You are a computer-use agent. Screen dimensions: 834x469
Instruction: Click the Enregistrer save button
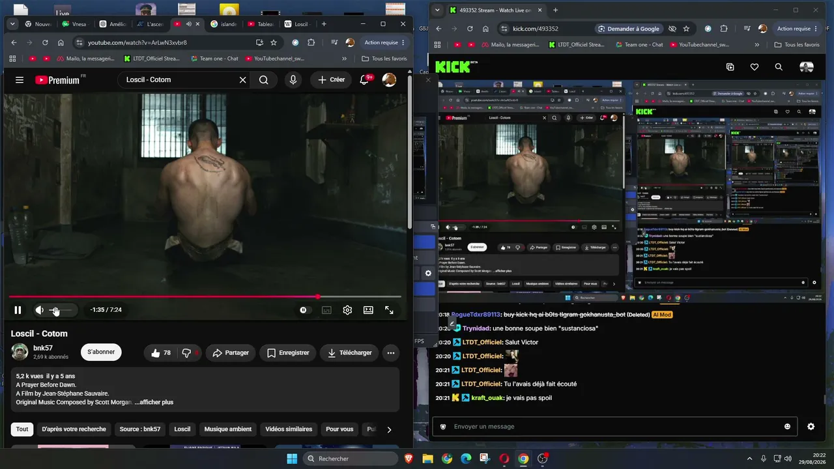tap(288, 353)
